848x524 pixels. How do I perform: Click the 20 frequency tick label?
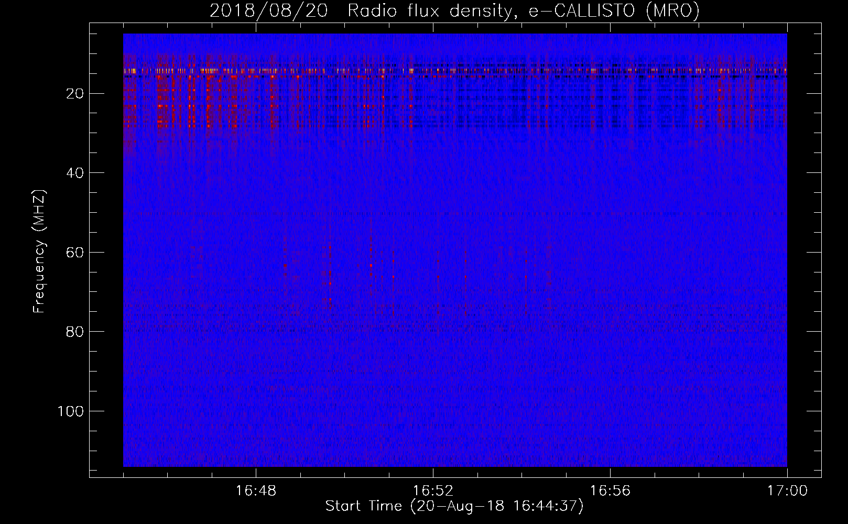coord(75,94)
